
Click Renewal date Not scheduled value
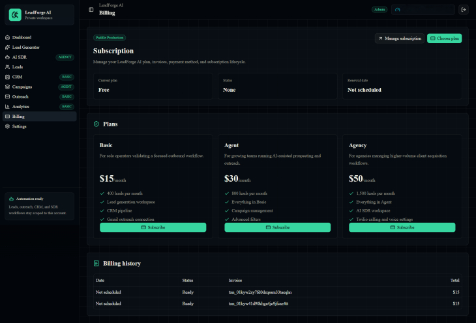(x=364, y=90)
